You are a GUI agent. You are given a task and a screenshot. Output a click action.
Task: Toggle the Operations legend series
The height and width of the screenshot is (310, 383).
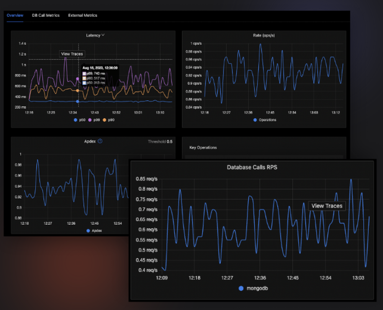point(265,120)
